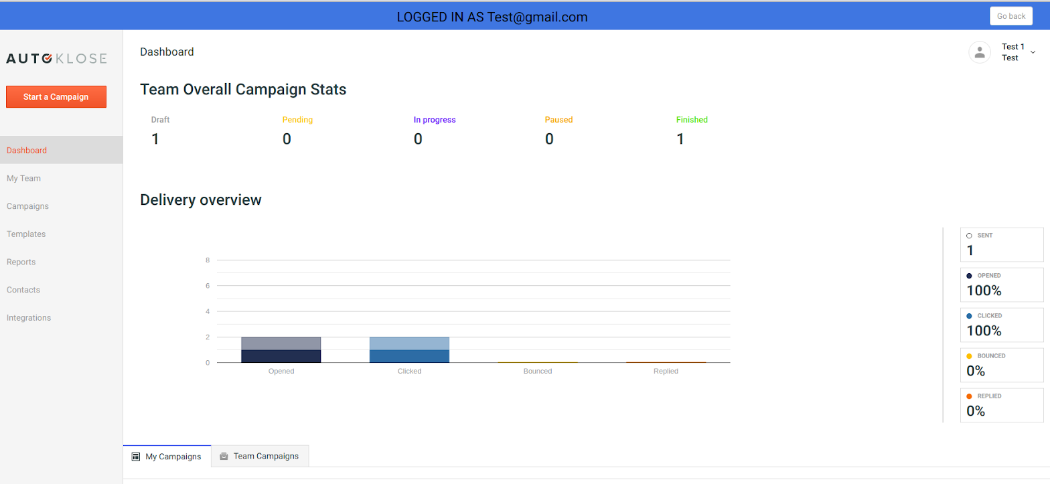Click the My Campaigns tab icon
Viewport: 1050px width, 484px height.
(x=136, y=457)
